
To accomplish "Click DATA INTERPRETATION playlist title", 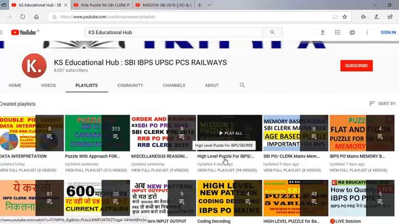I will point(23,156).
